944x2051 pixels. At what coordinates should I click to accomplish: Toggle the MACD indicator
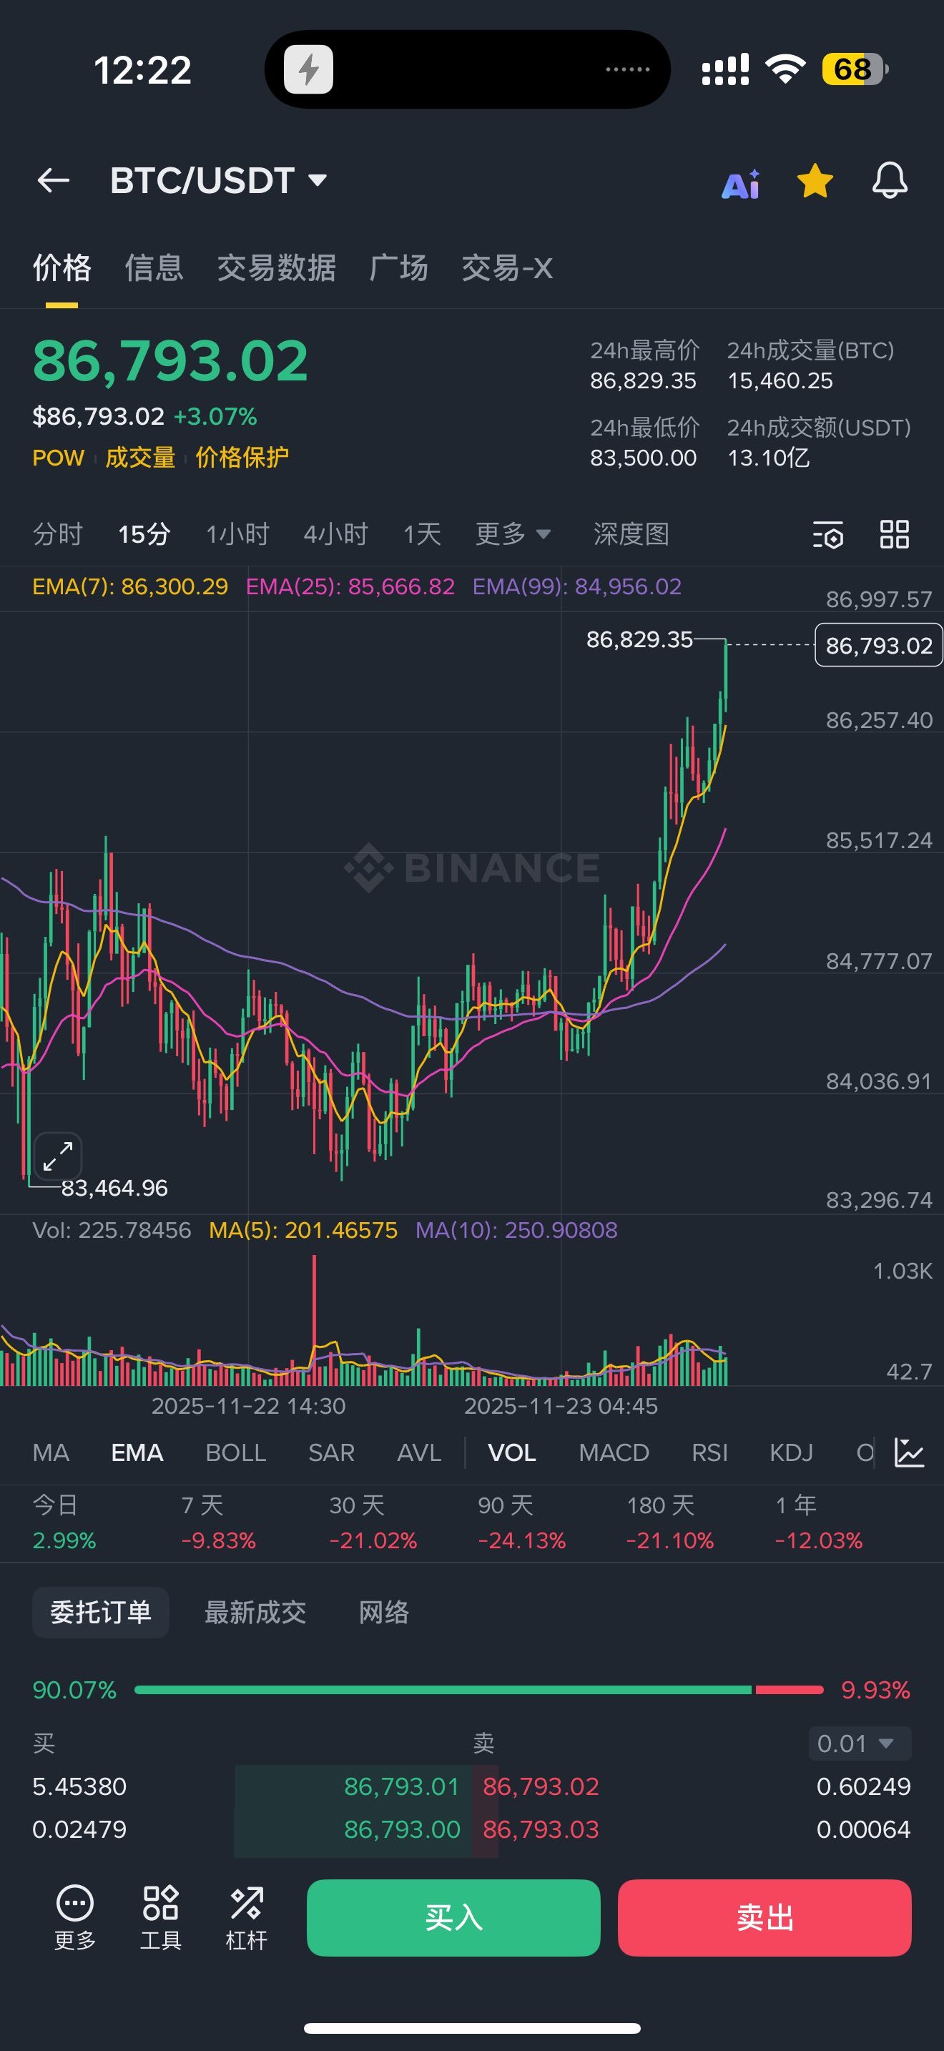click(x=614, y=1452)
